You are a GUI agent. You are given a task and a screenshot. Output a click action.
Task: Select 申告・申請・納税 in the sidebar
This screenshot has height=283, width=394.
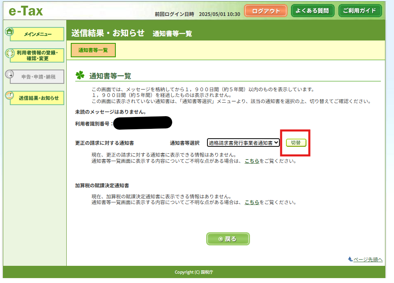tap(37, 77)
